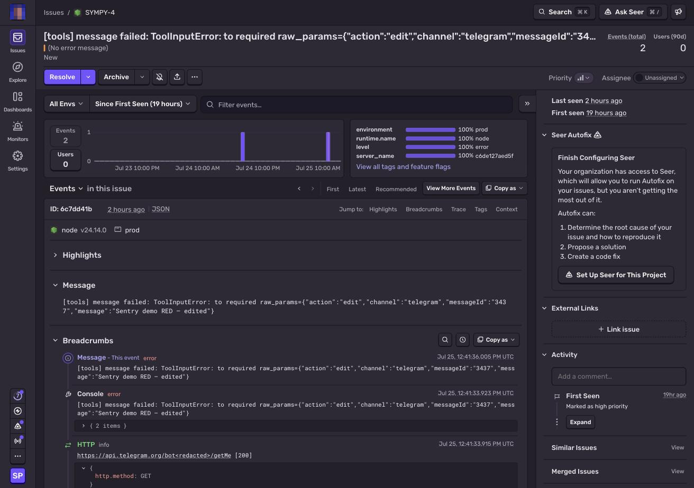The image size is (694, 488).
Task: Click the Link issue button
Action: point(619,329)
